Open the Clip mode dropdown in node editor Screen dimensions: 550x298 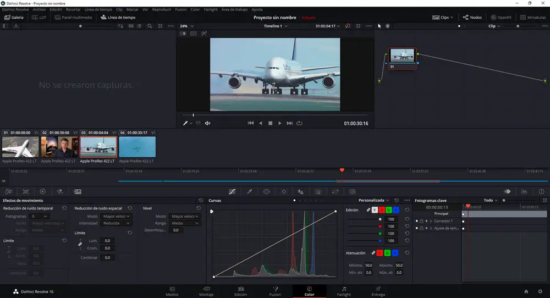click(x=494, y=26)
